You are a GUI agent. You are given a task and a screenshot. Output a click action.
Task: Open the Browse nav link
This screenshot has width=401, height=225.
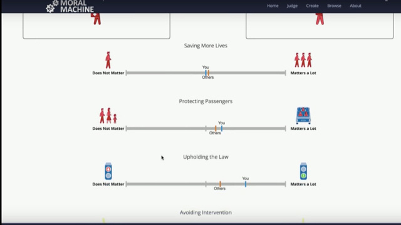[x=334, y=6]
